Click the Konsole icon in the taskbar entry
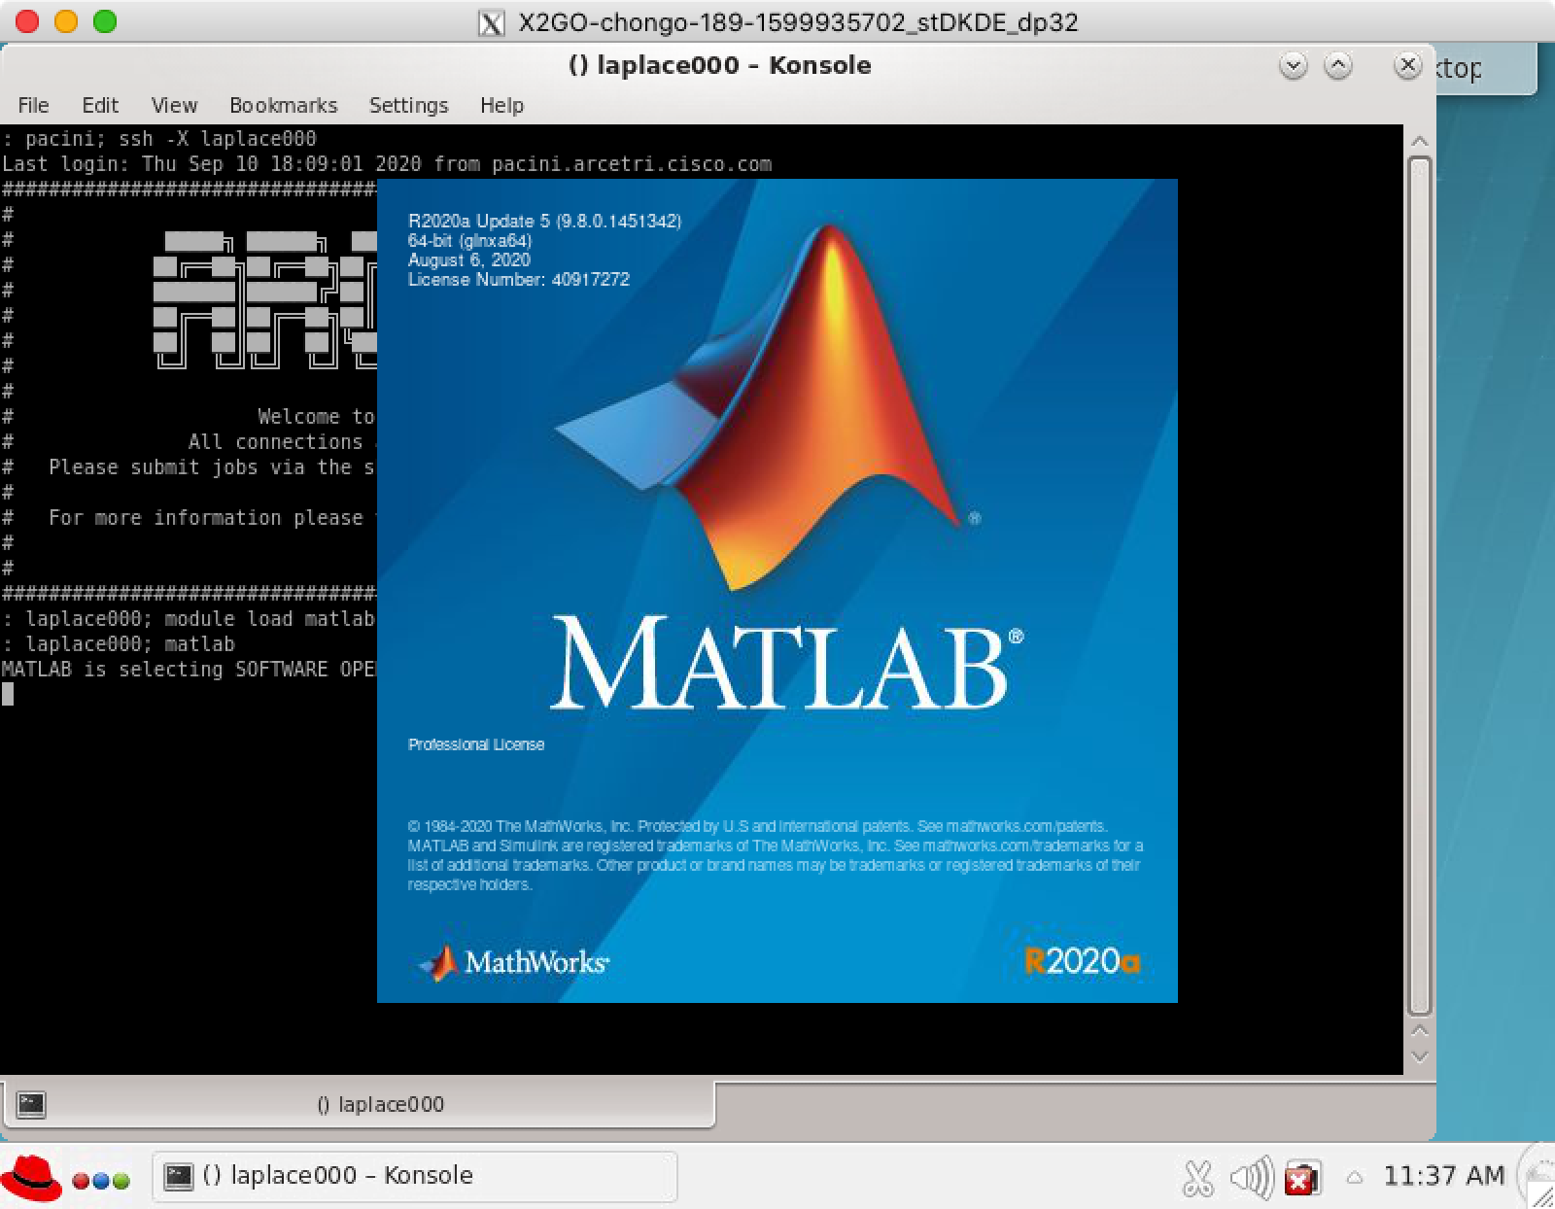Viewport: 1555px width, 1209px height. 179,1176
